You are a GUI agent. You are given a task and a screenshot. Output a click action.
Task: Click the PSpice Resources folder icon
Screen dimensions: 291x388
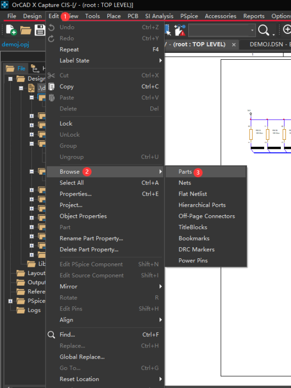(21, 301)
